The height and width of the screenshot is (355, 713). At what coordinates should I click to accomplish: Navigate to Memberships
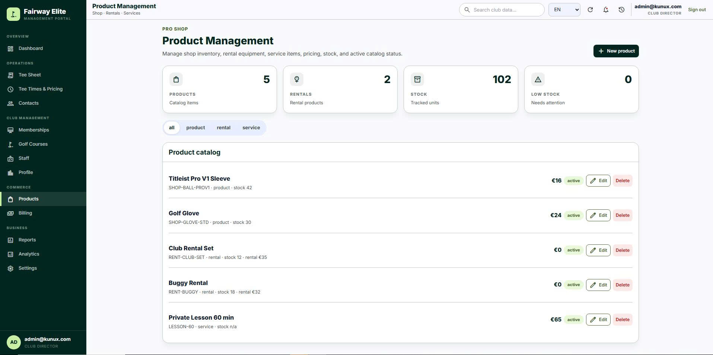pyautogui.click(x=43, y=130)
